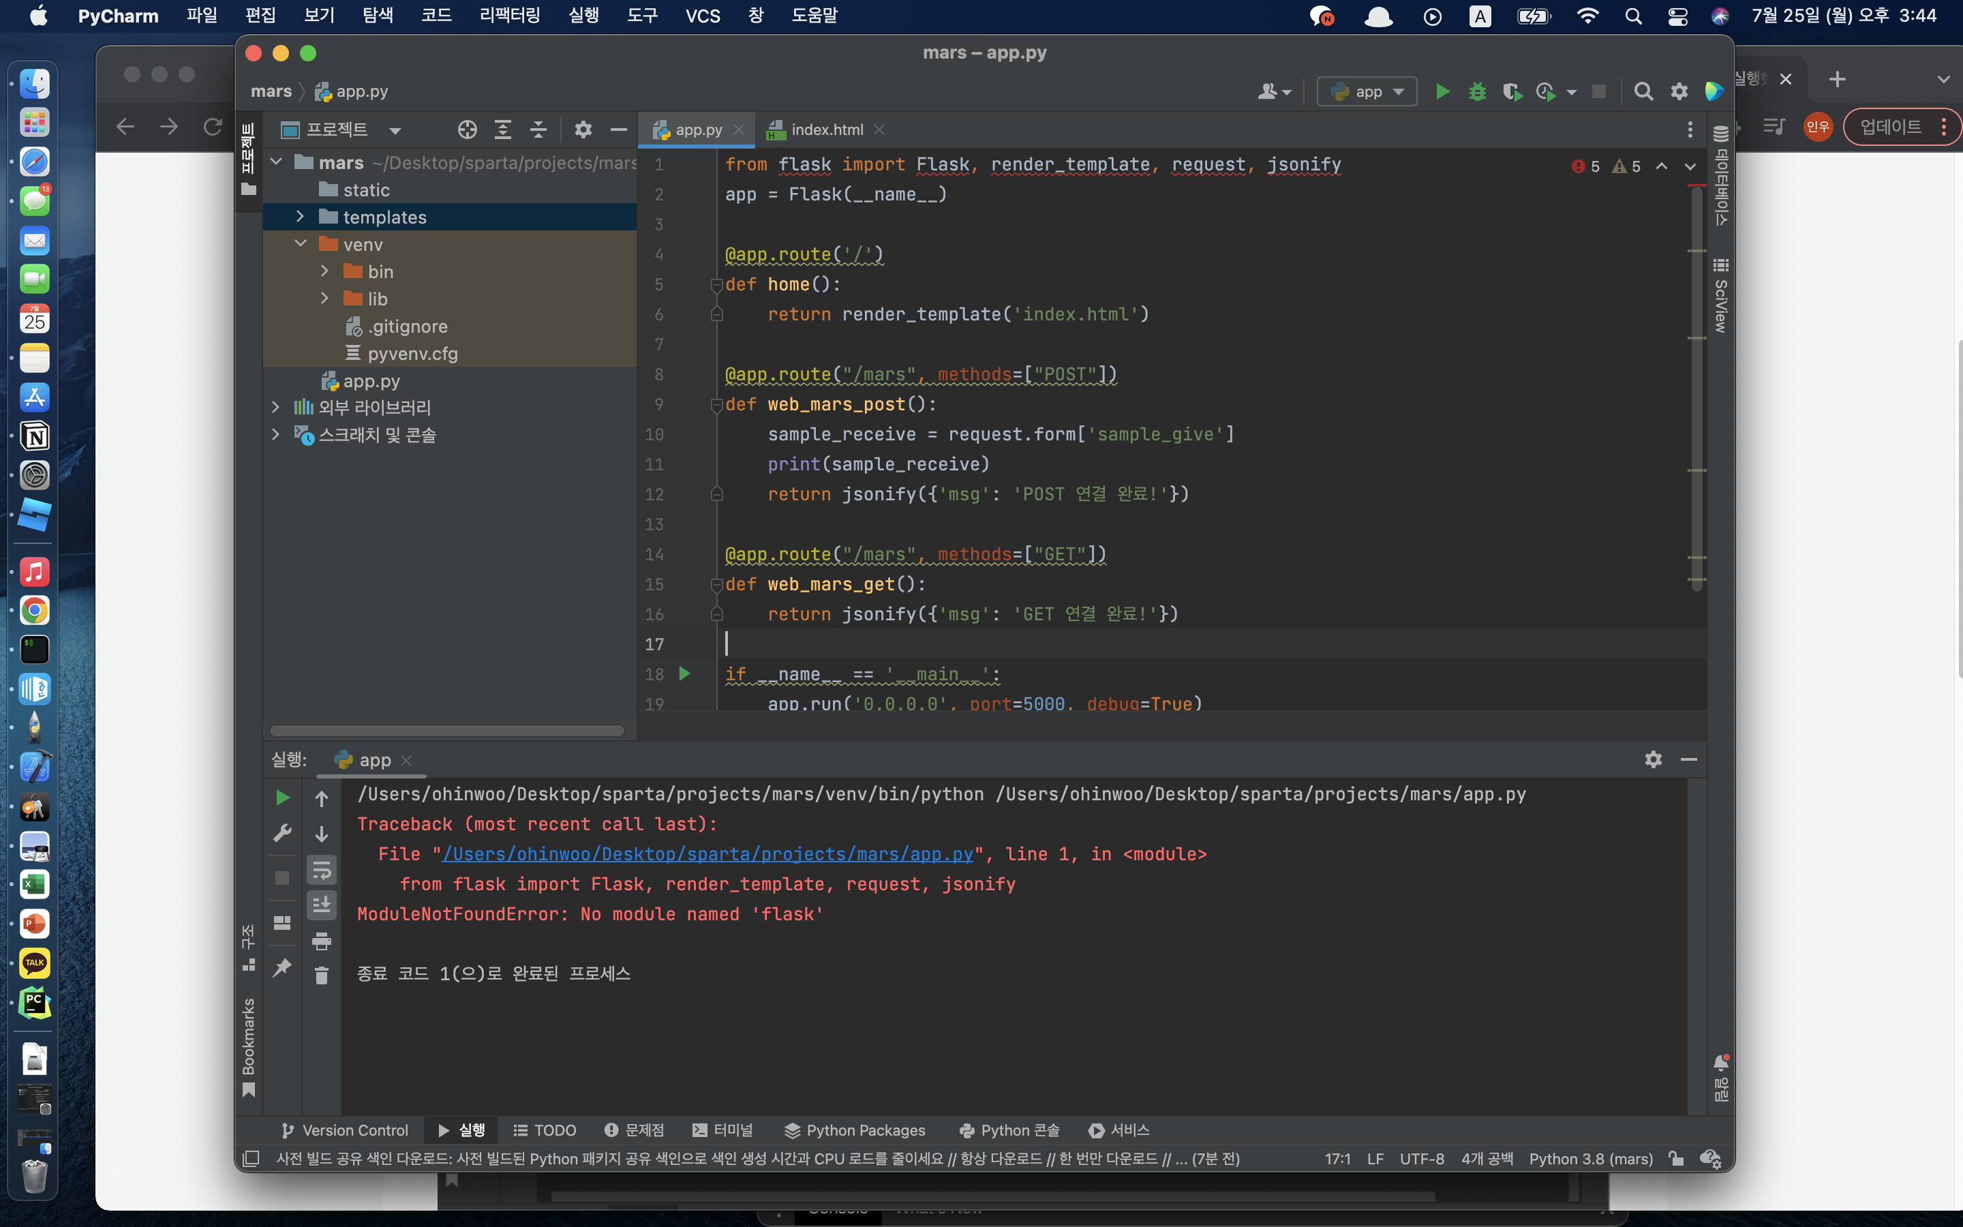
Task: Open project panel options gear
Action: pos(583,130)
